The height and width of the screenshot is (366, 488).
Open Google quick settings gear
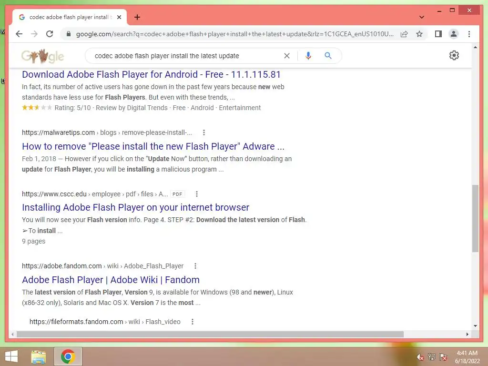(454, 55)
